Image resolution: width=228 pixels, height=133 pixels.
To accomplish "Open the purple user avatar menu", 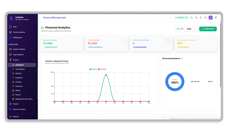I will tap(211, 18).
